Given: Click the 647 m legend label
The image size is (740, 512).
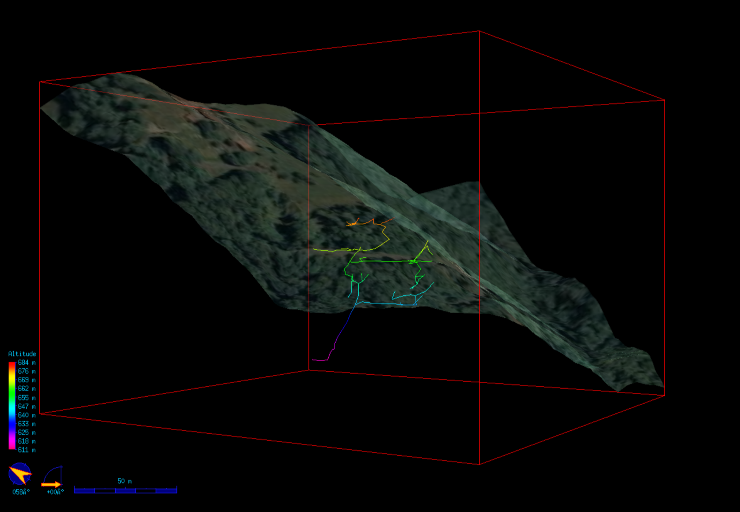Looking at the screenshot, I should point(27,406).
